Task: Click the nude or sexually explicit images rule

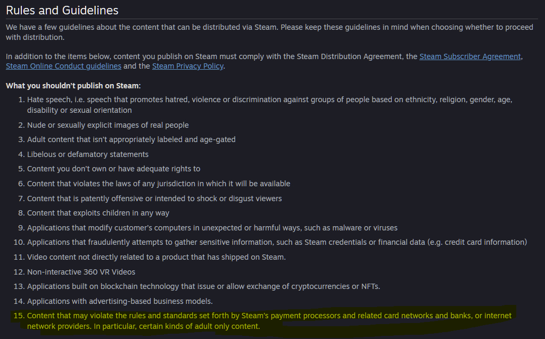Action: click(x=108, y=125)
